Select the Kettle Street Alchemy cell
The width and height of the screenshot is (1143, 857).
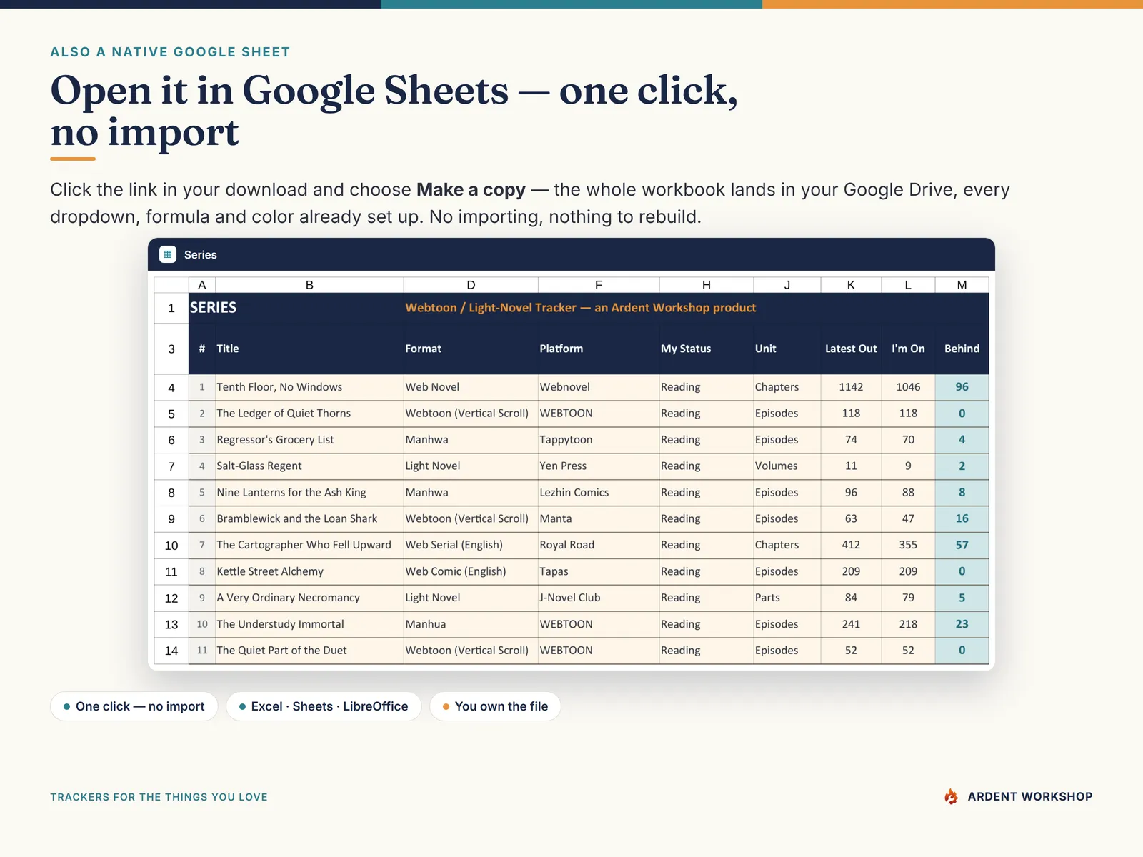coord(309,571)
